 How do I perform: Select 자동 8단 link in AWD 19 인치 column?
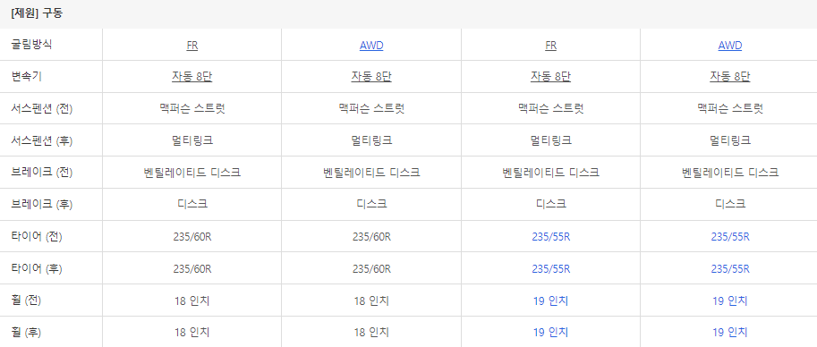click(730, 77)
